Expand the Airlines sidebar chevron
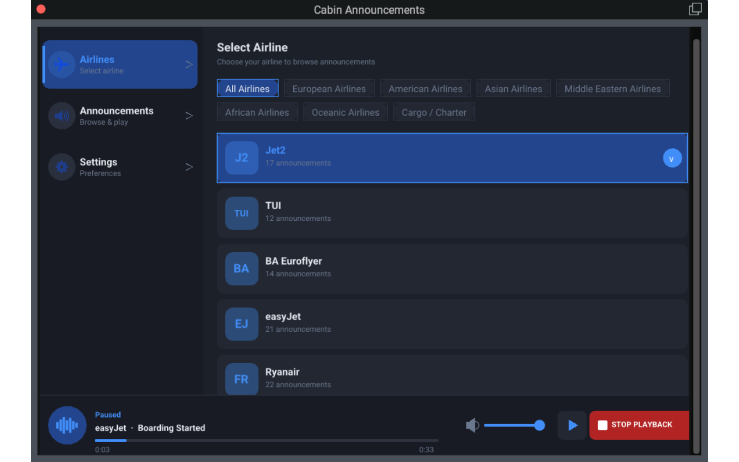The width and height of the screenshot is (739, 462). pos(189,65)
